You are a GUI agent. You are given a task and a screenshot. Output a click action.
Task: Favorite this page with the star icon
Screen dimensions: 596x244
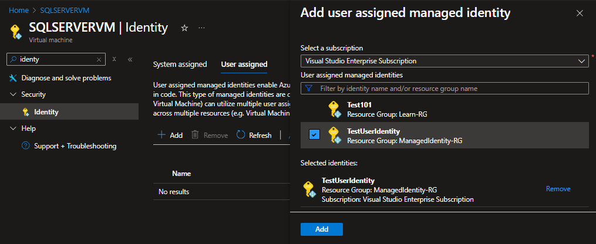184,28
